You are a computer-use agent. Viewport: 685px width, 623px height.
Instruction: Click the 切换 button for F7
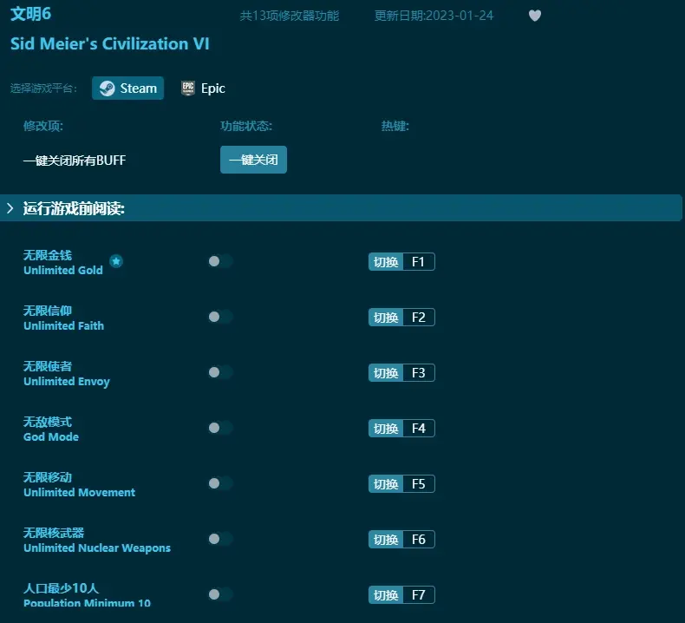pos(386,595)
